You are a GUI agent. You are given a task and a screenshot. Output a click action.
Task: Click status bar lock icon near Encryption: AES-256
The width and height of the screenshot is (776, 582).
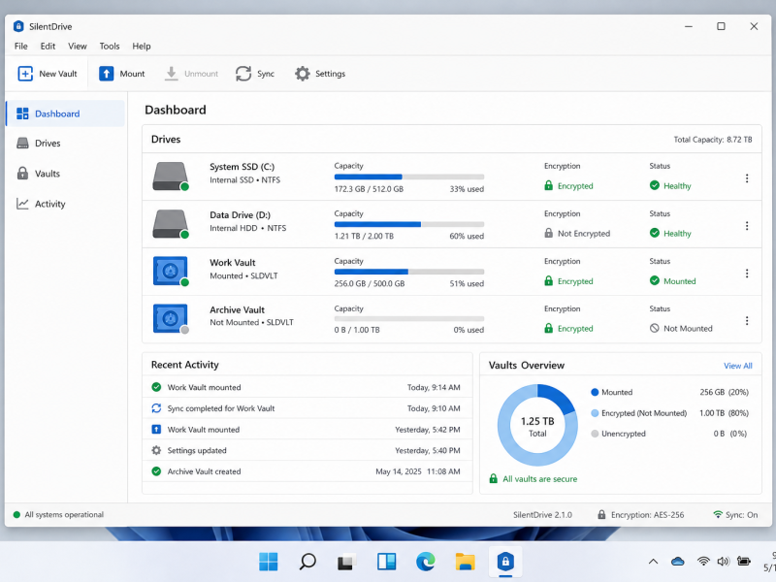pyautogui.click(x=601, y=515)
